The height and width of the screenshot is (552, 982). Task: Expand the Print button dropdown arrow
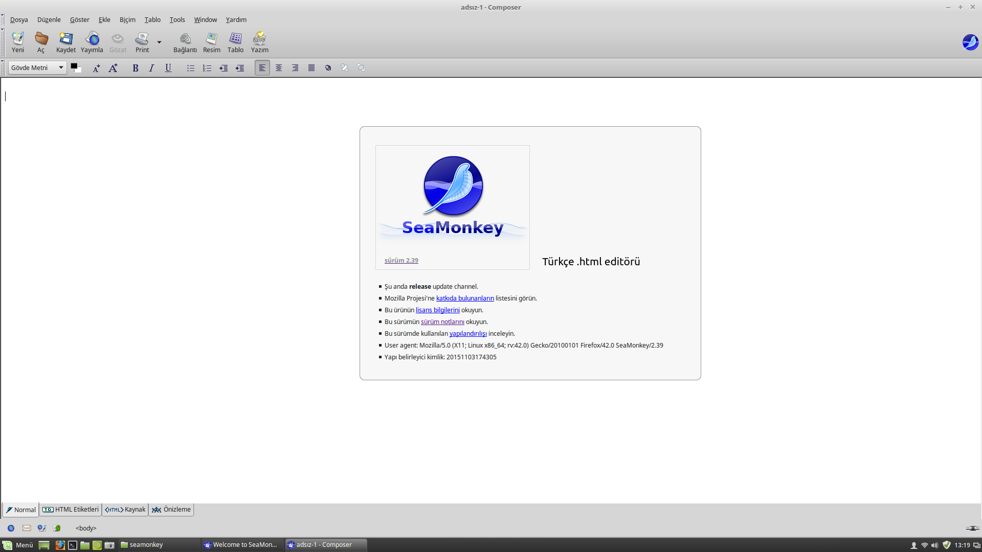(159, 42)
